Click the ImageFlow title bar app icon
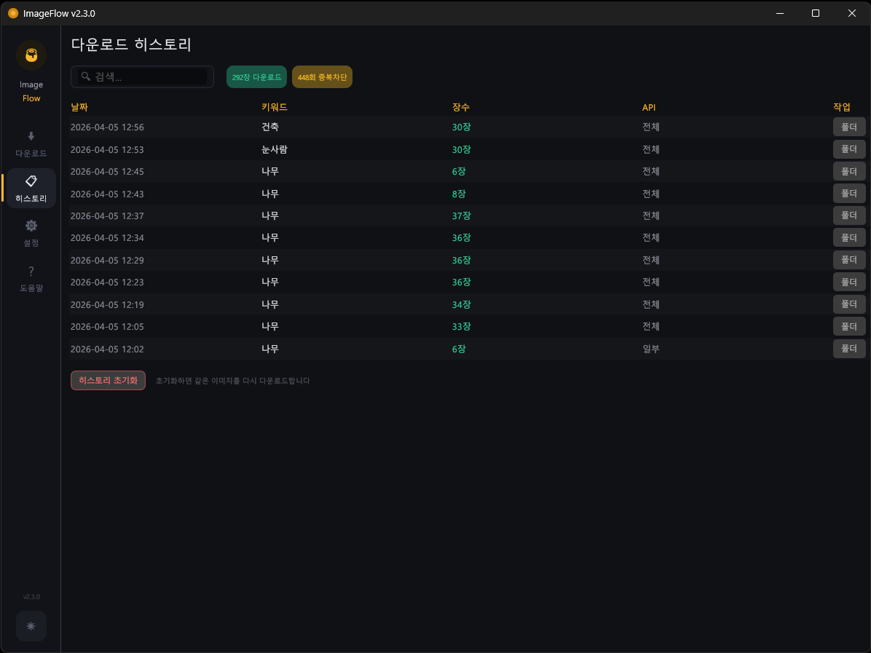Image resolution: width=871 pixels, height=653 pixels. (12, 13)
